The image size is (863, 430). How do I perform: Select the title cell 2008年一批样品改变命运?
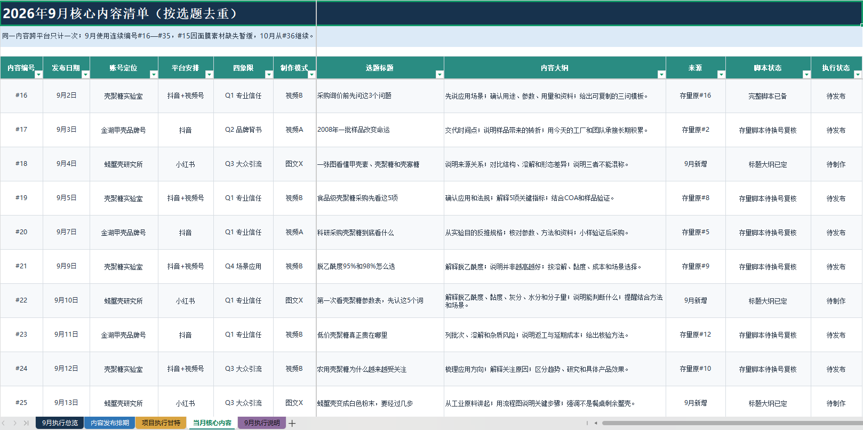point(380,130)
